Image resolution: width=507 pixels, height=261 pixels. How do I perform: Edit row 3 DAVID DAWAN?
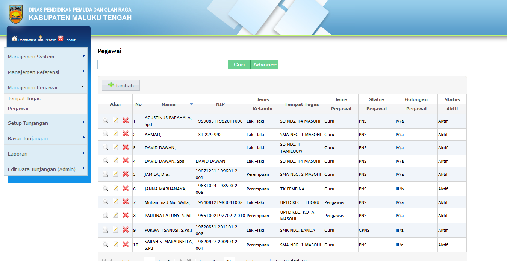tap(115, 147)
